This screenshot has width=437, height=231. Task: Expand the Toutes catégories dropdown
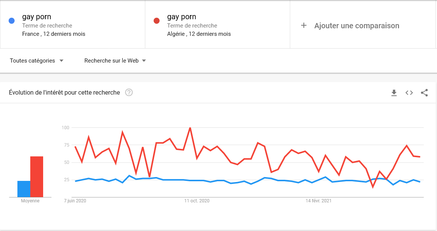[x=36, y=61]
